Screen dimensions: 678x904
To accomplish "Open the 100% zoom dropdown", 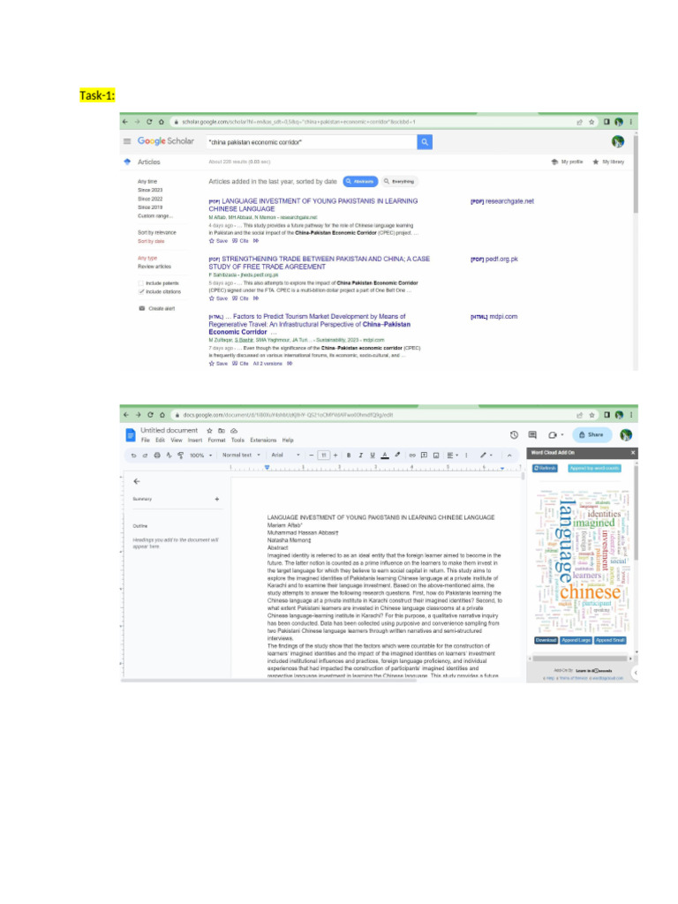I will [200, 455].
